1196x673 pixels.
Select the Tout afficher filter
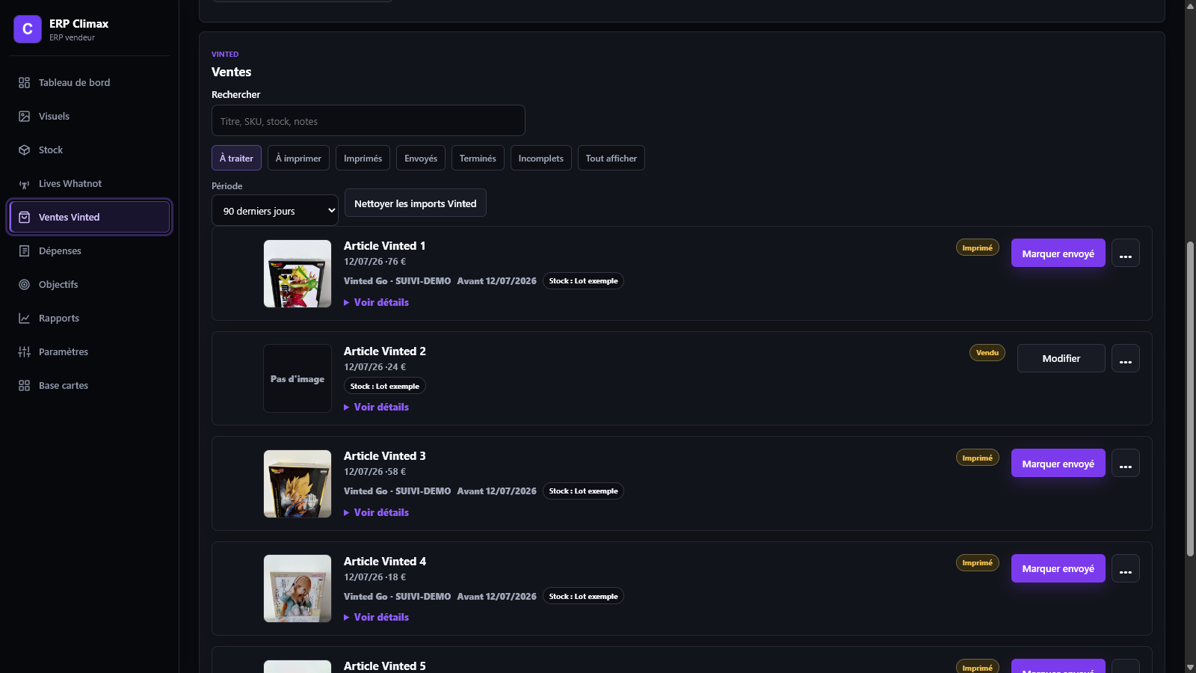[611, 158]
